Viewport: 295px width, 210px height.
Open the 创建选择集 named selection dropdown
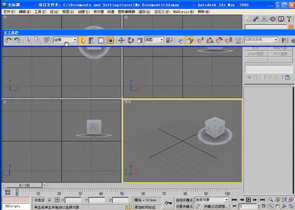coord(261,40)
